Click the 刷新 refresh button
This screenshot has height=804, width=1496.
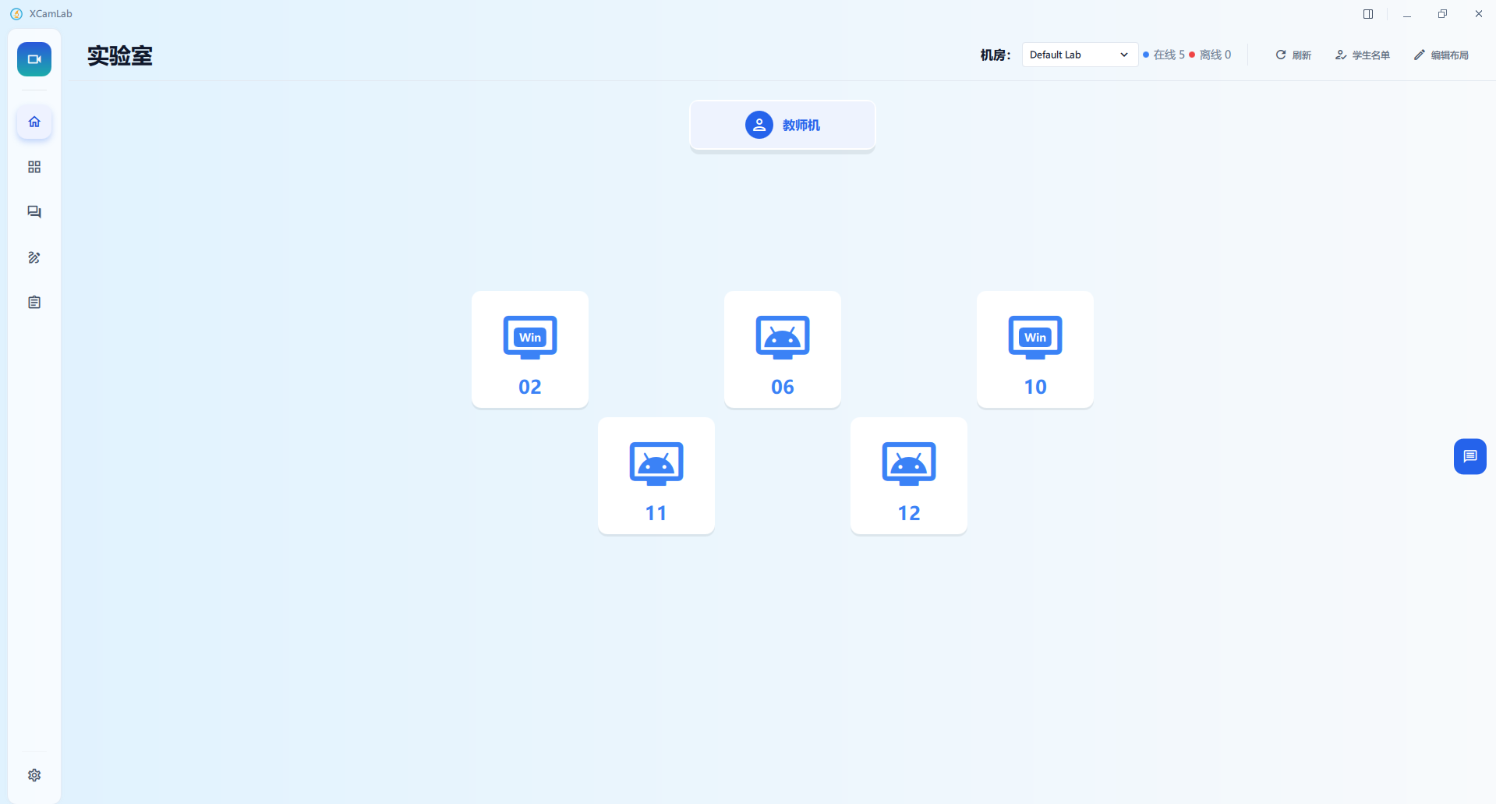click(1293, 55)
